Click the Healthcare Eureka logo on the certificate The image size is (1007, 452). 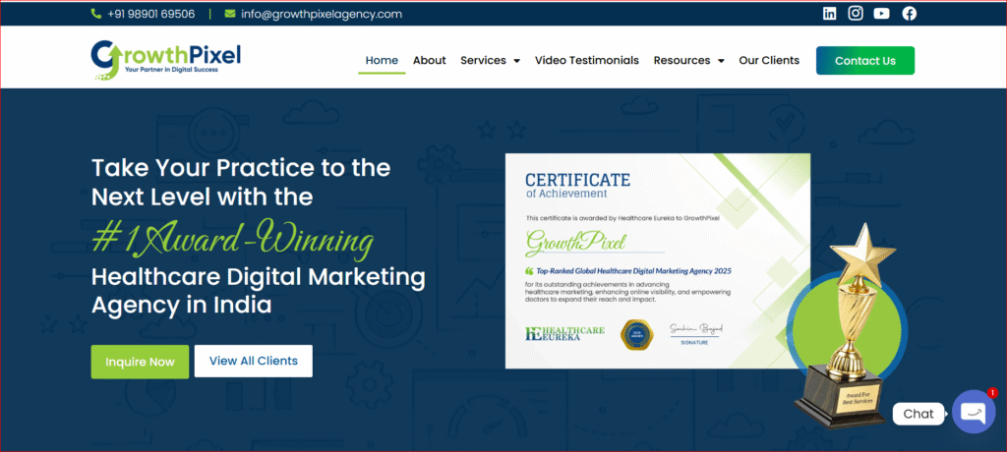pos(564,333)
